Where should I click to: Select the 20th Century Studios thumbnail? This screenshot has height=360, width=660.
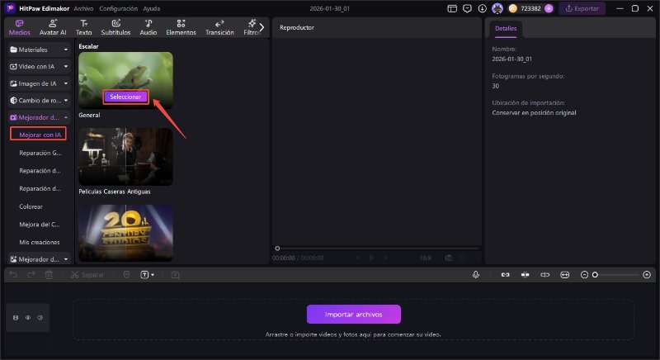125,233
